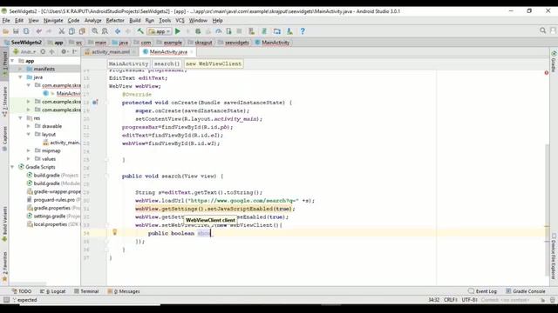Click the Help question mark icon
Image resolution: width=558 pixels, height=313 pixels.
pyautogui.click(x=303, y=31)
